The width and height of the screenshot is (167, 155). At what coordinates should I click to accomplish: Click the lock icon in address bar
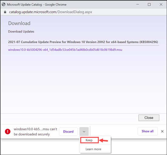5,12
